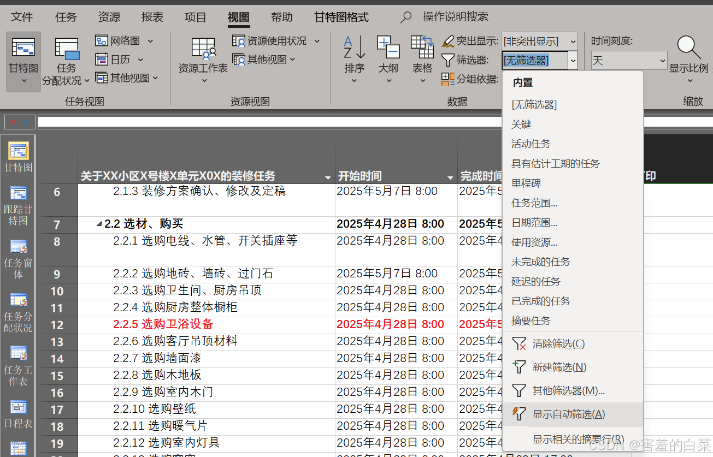Open the Help (帮助) tab

coord(281,17)
